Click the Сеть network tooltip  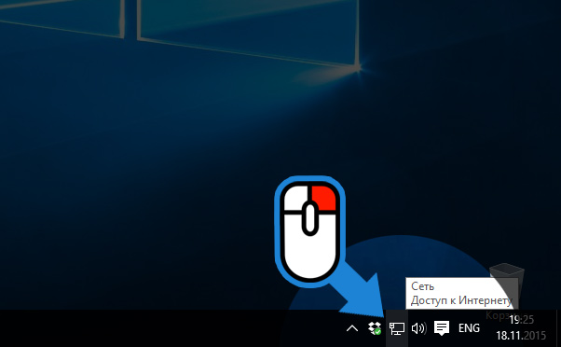[422, 286]
